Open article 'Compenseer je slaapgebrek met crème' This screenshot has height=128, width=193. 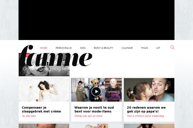click(x=41, y=109)
